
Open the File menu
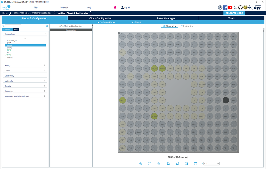36,7
